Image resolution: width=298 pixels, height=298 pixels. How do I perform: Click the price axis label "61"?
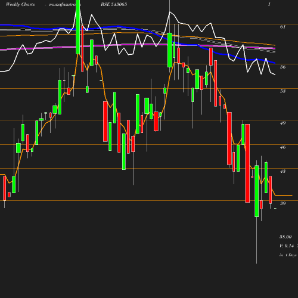click(283, 27)
